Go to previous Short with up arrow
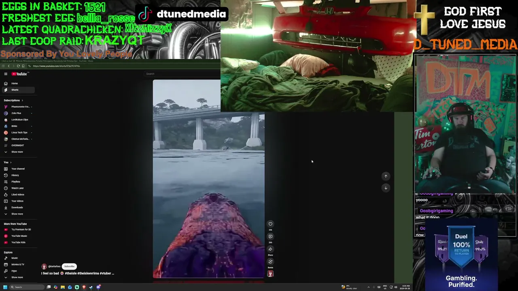 click(386, 176)
